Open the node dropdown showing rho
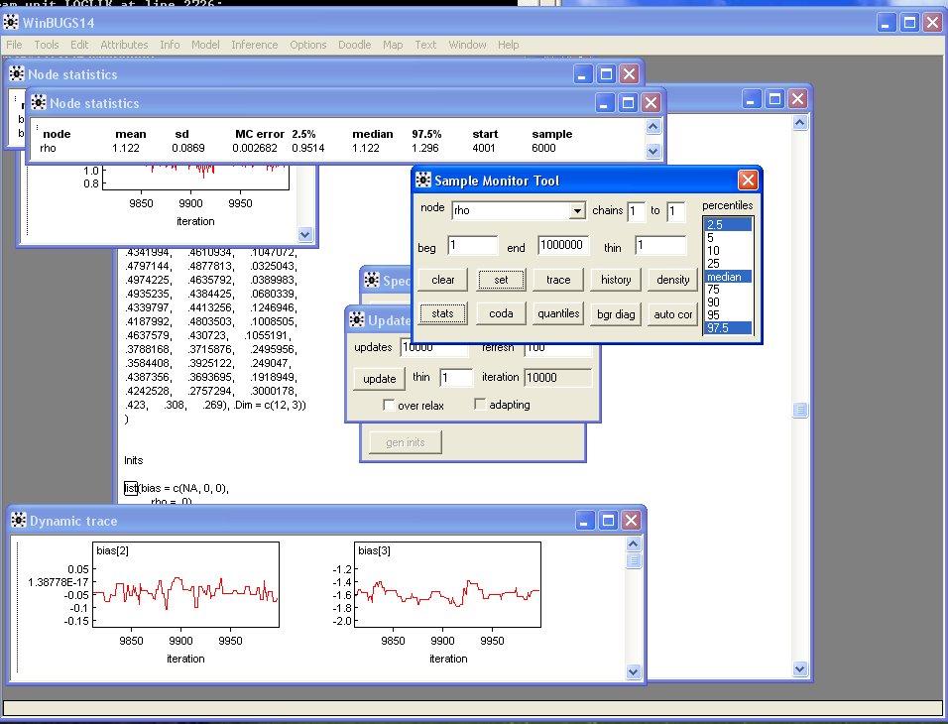 click(577, 211)
